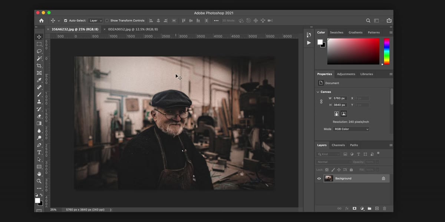This screenshot has width=445, height=222.
Task: Select the Rectangular Marquee tool
Action: tap(39, 44)
